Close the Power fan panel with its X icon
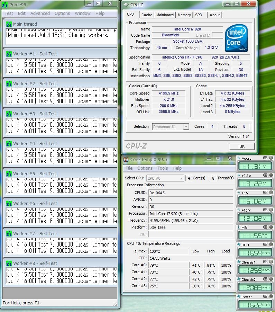The height and width of the screenshot is (312, 275). pyautogui.click(x=271, y=296)
